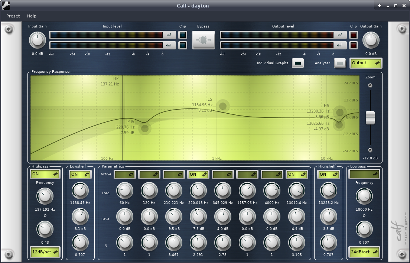Click the parametric Level knob at -7.5 dB
This screenshot has width=410, height=263.
coord(198,217)
